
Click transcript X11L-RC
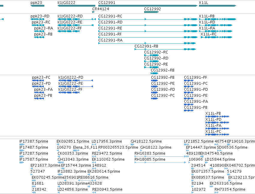click(216, 37)
